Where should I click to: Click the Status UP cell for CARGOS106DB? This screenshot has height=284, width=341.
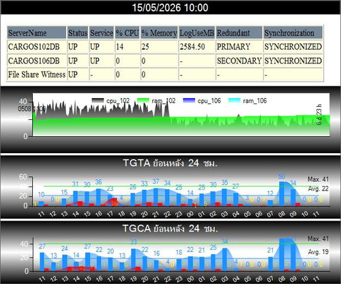(x=78, y=61)
